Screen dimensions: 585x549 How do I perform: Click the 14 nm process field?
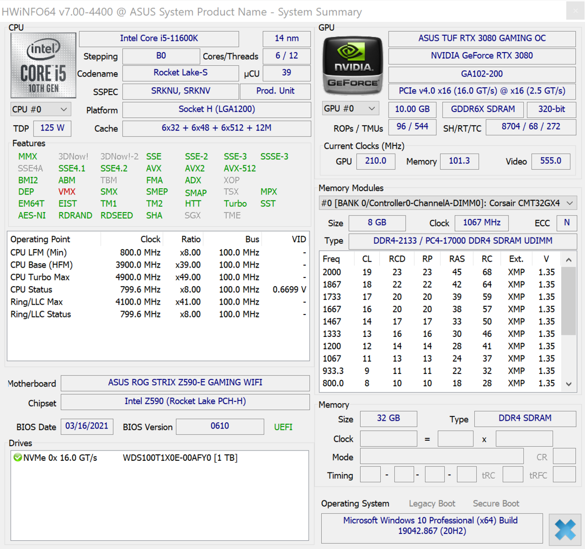coord(287,39)
